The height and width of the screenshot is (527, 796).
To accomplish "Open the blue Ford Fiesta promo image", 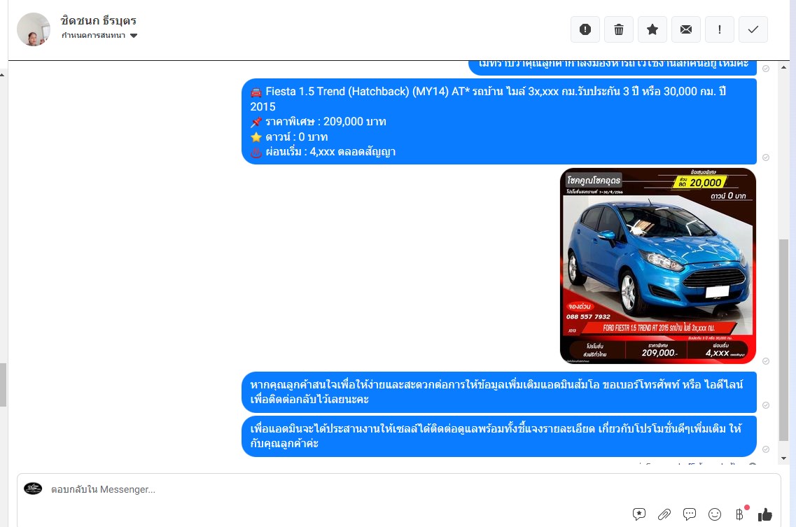I will click(x=658, y=266).
